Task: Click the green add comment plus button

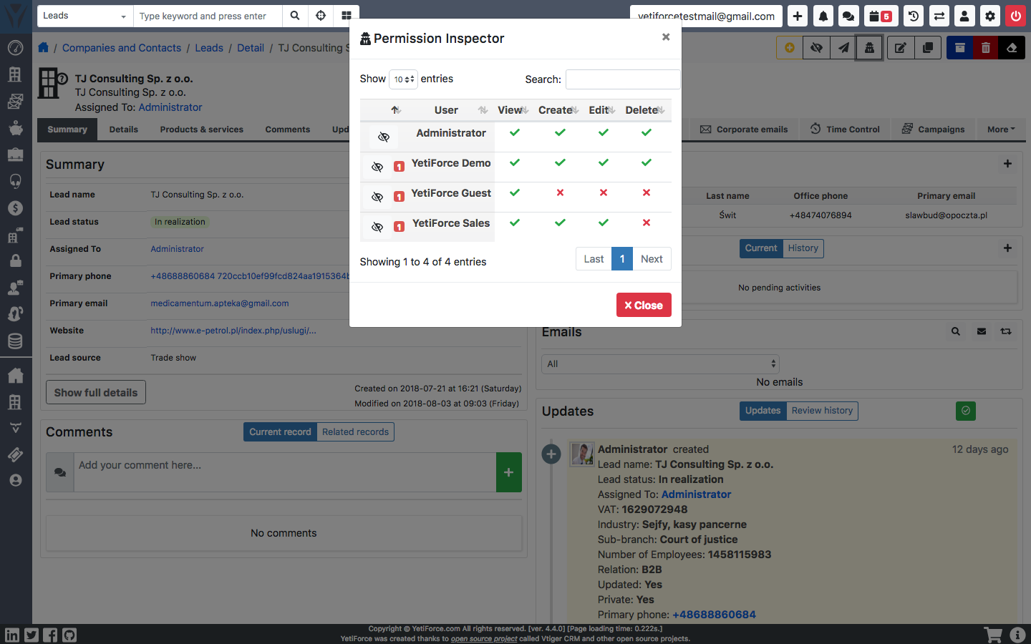Action: point(509,472)
